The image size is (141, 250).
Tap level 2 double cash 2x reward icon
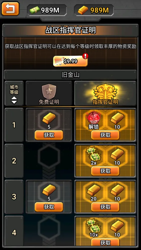point(93,155)
